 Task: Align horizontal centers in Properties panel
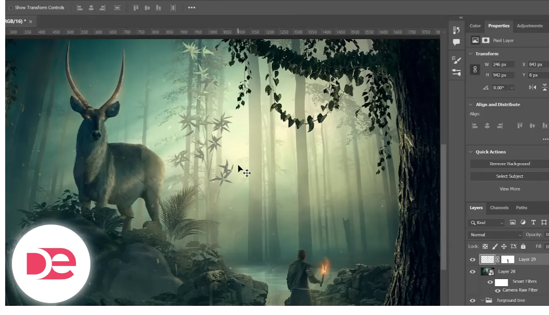(487, 126)
